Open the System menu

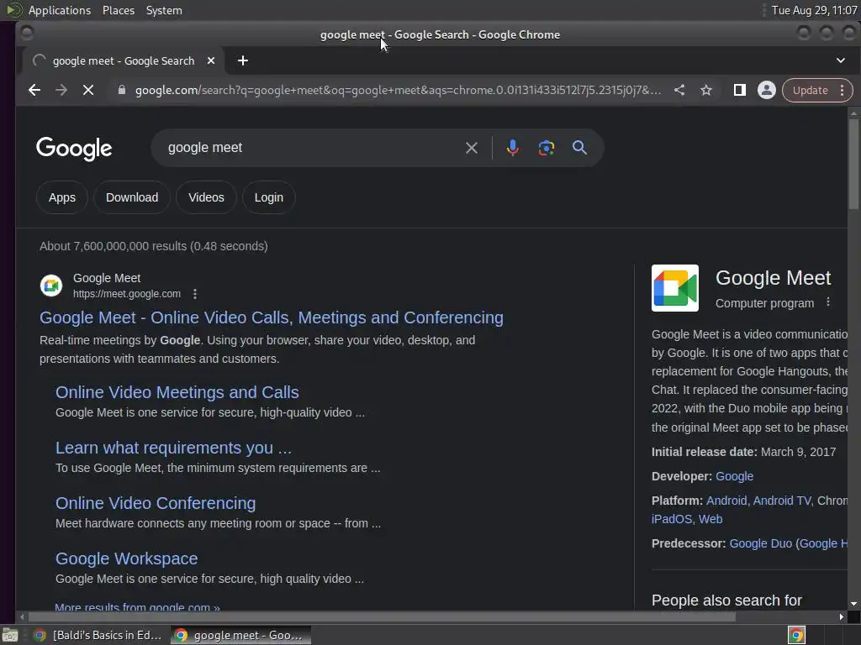[164, 10]
